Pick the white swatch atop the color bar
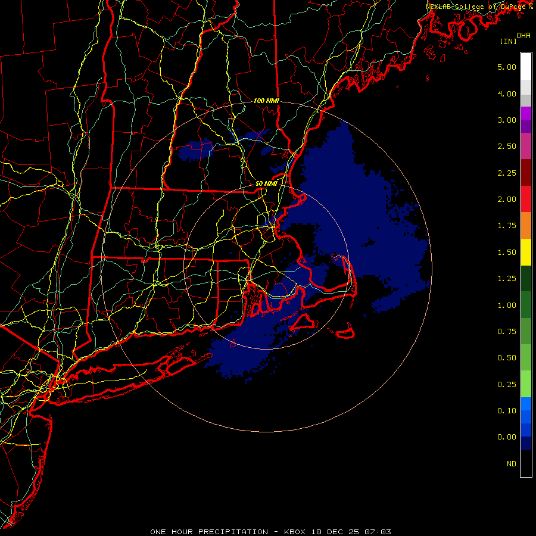This screenshot has width=536, height=536. pos(526,67)
